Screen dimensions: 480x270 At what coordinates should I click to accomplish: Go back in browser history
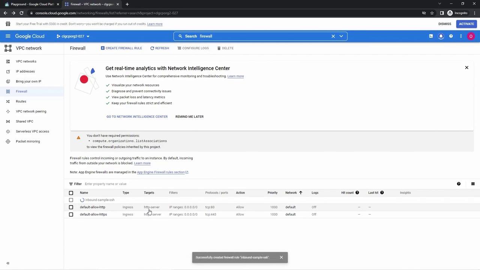click(x=5, y=13)
